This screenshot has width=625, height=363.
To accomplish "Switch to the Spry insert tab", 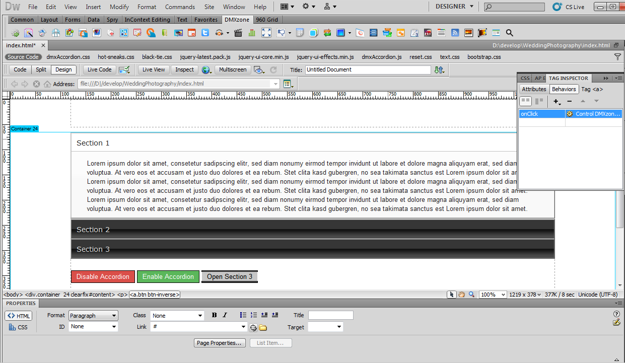I will click(x=112, y=20).
